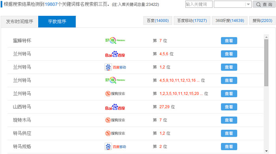276x154 pixels.
Task: Click keyword text 蜜蜂转杯
Action: (x=22, y=41)
